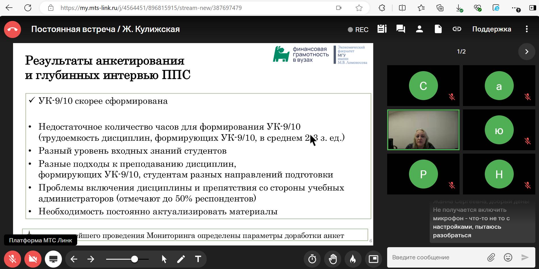Viewport: 539px width, 269px height.
Task: Raise hand icon button
Action: pyautogui.click(x=333, y=259)
